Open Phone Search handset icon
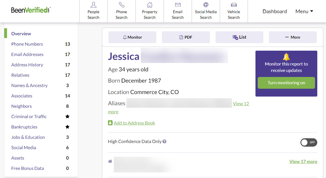The image size is (326, 178). 121,5
